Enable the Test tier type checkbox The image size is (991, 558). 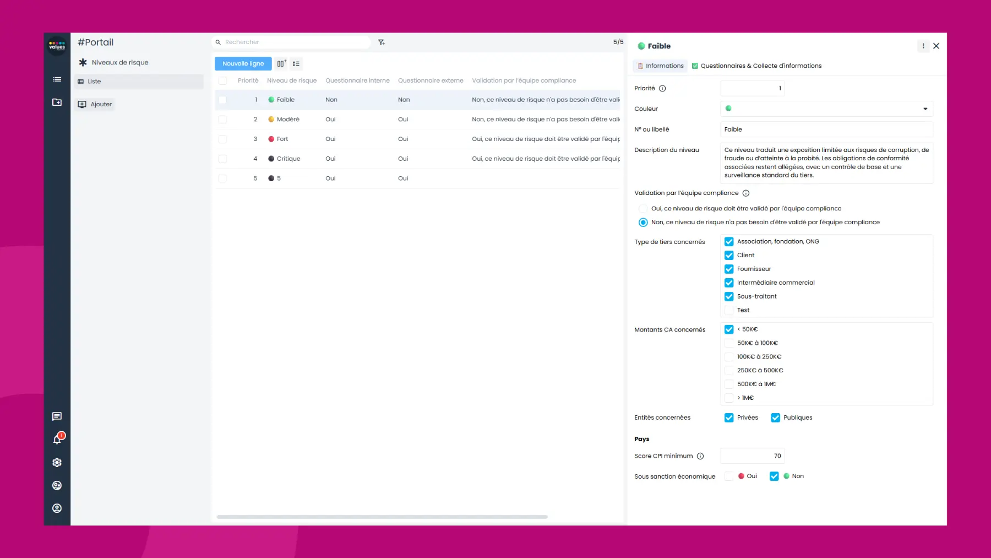click(729, 310)
